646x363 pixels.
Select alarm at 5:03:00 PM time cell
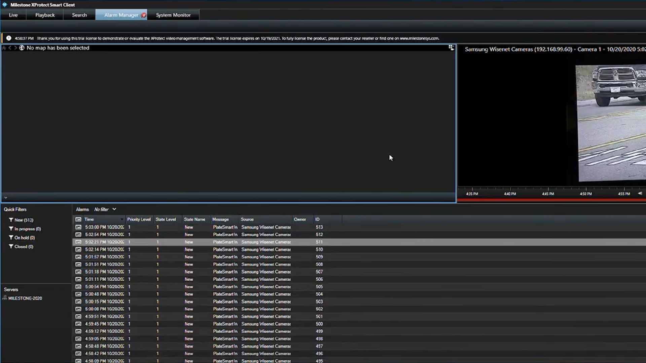coord(104,227)
